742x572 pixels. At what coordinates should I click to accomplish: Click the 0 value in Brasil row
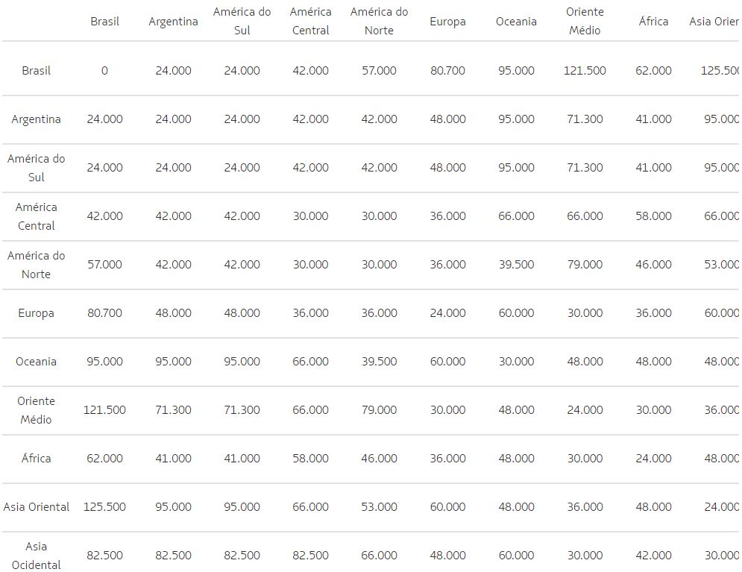coord(104,71)
